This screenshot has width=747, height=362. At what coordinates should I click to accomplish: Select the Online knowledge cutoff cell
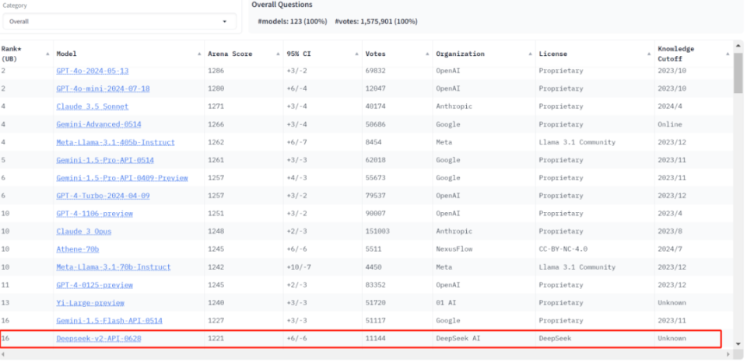[669, 124]
